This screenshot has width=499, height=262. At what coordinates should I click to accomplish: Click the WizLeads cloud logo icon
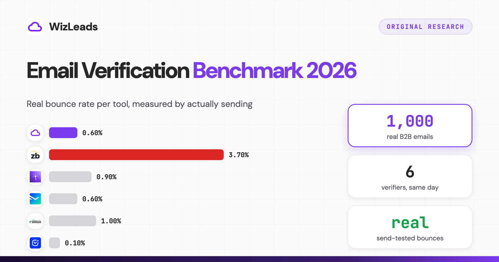(35, 27)
